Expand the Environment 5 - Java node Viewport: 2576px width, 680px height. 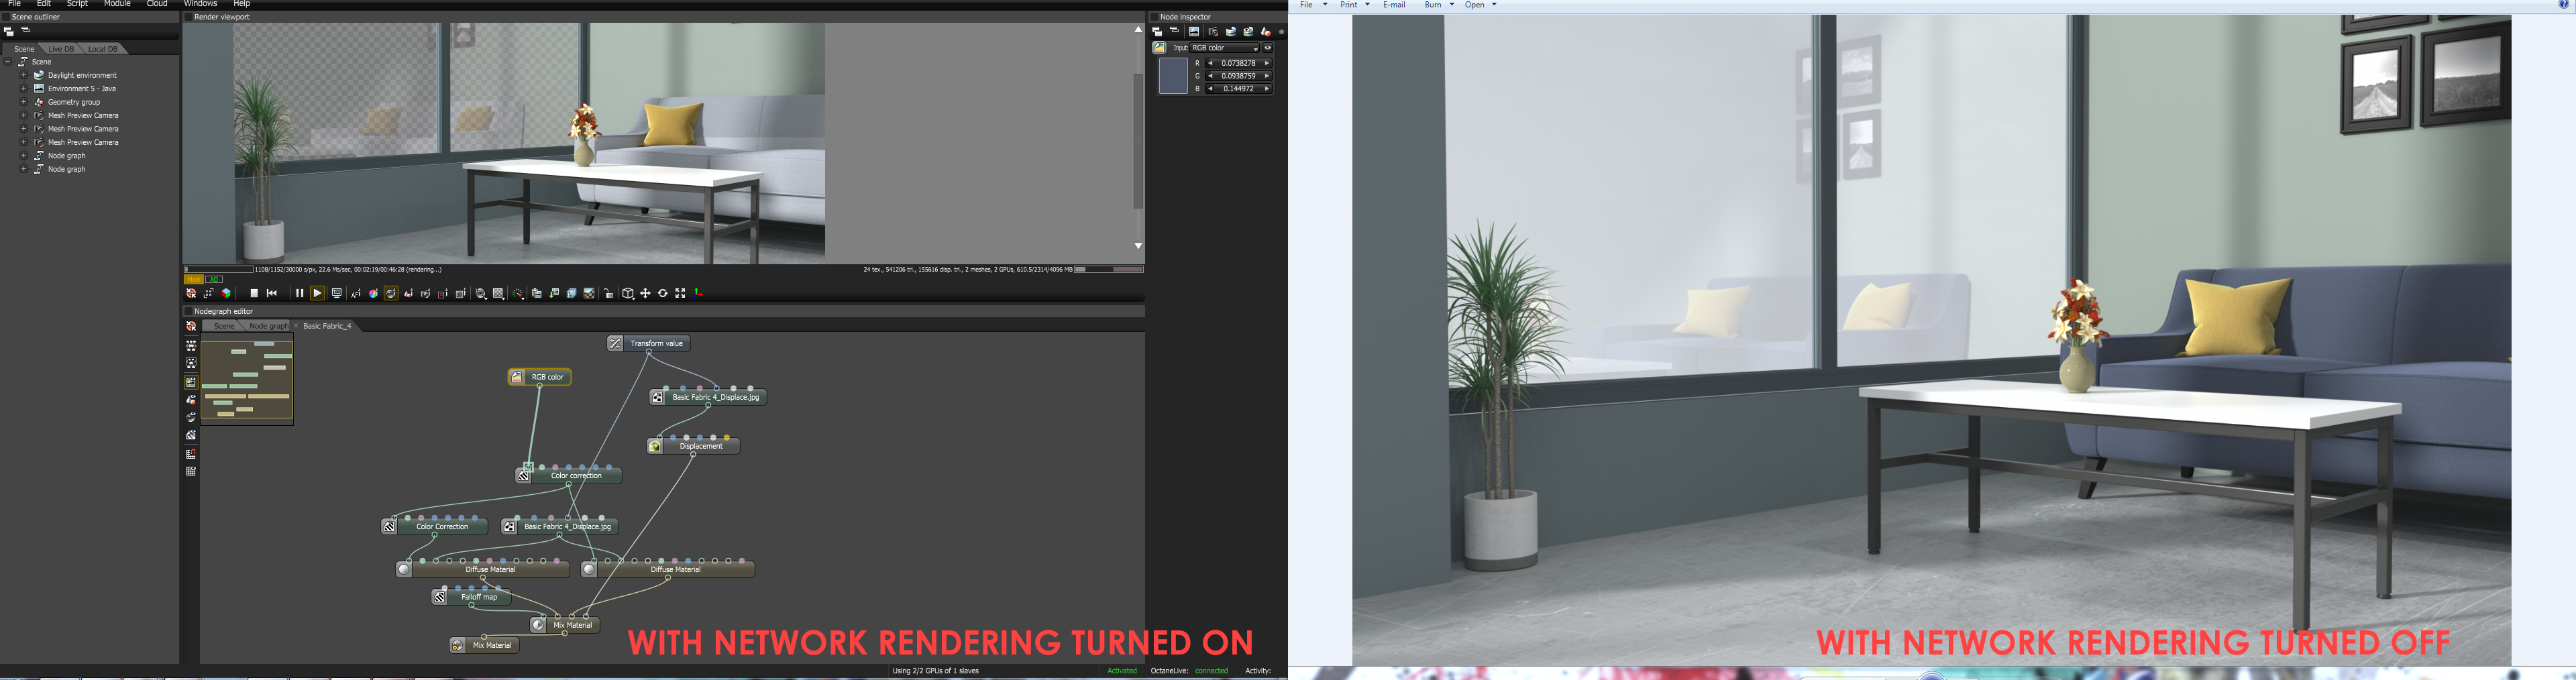coord(24,89)
